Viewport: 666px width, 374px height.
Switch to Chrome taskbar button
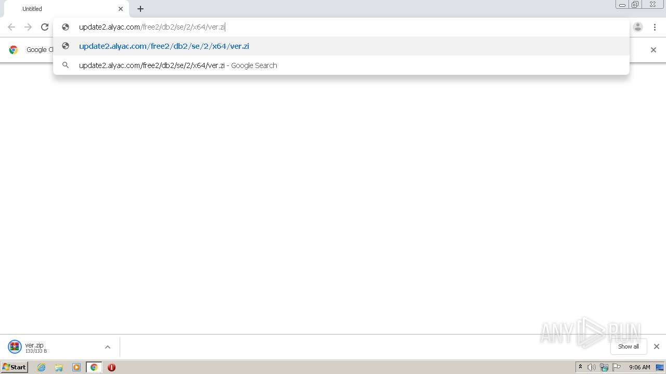pos(94,367)
